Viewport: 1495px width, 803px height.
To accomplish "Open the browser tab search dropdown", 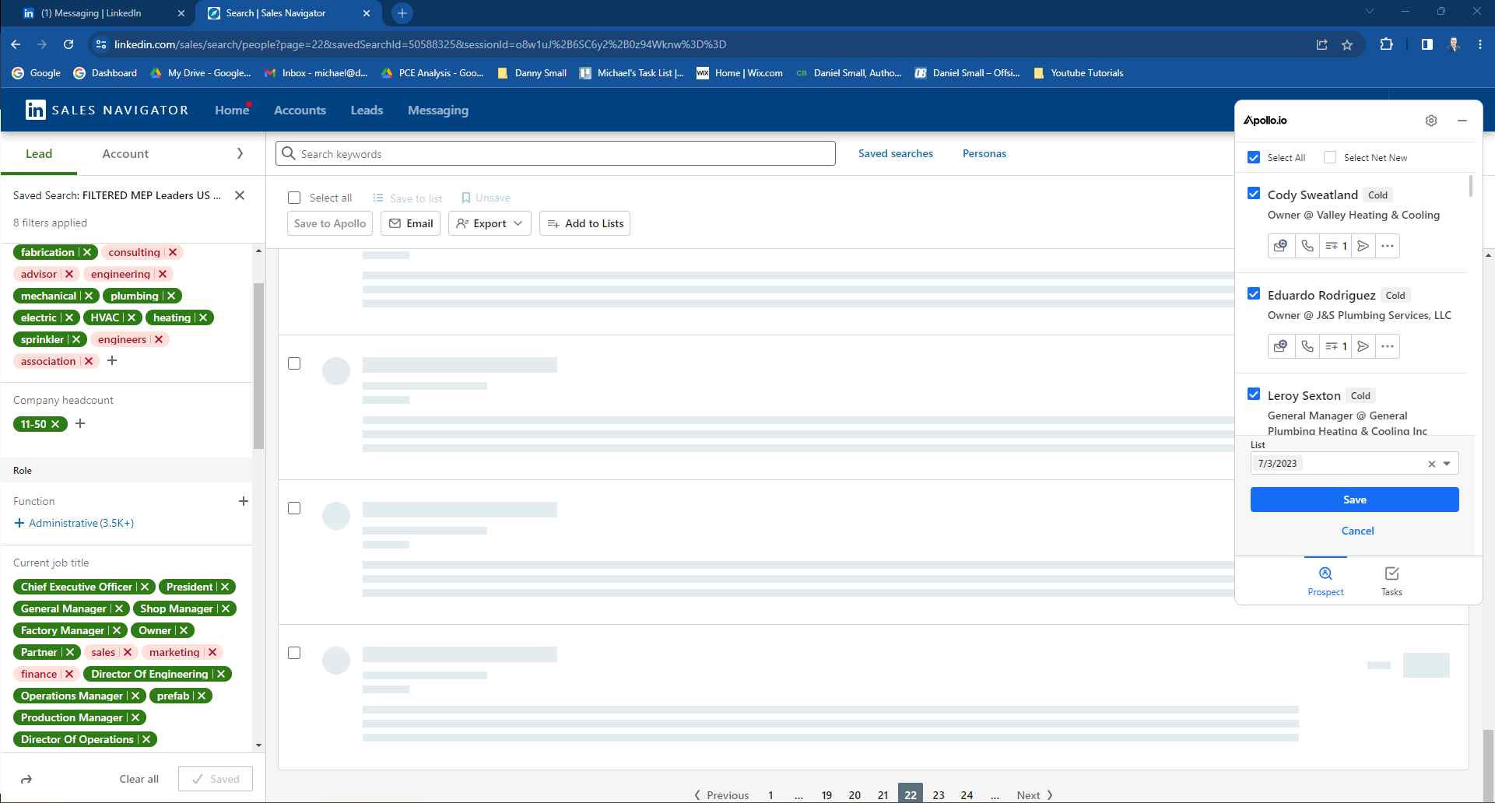I will [x=1370, y=11].
